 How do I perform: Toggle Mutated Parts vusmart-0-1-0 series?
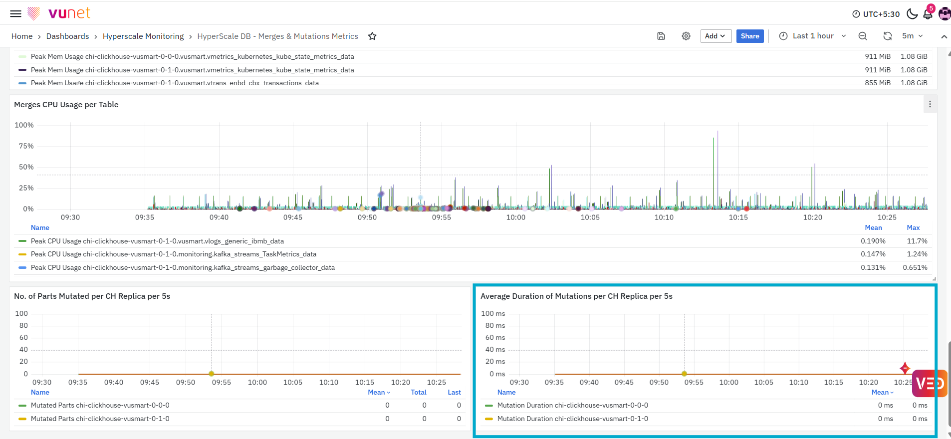pyautogui.click(x=100, y=419)
